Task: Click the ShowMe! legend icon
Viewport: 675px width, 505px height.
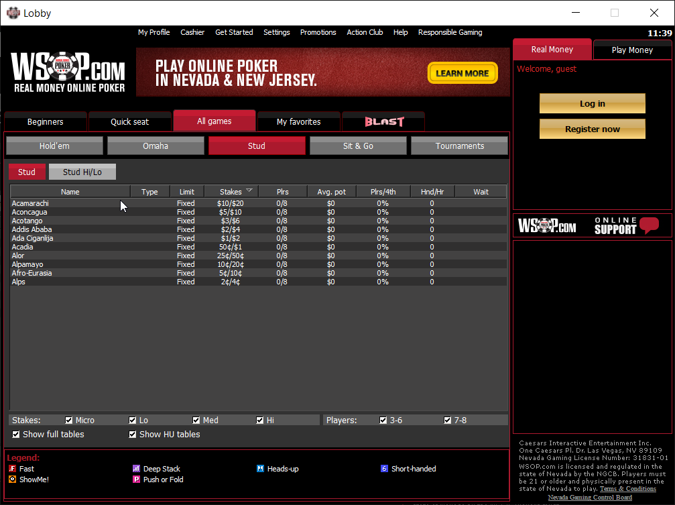Action: 13,479
